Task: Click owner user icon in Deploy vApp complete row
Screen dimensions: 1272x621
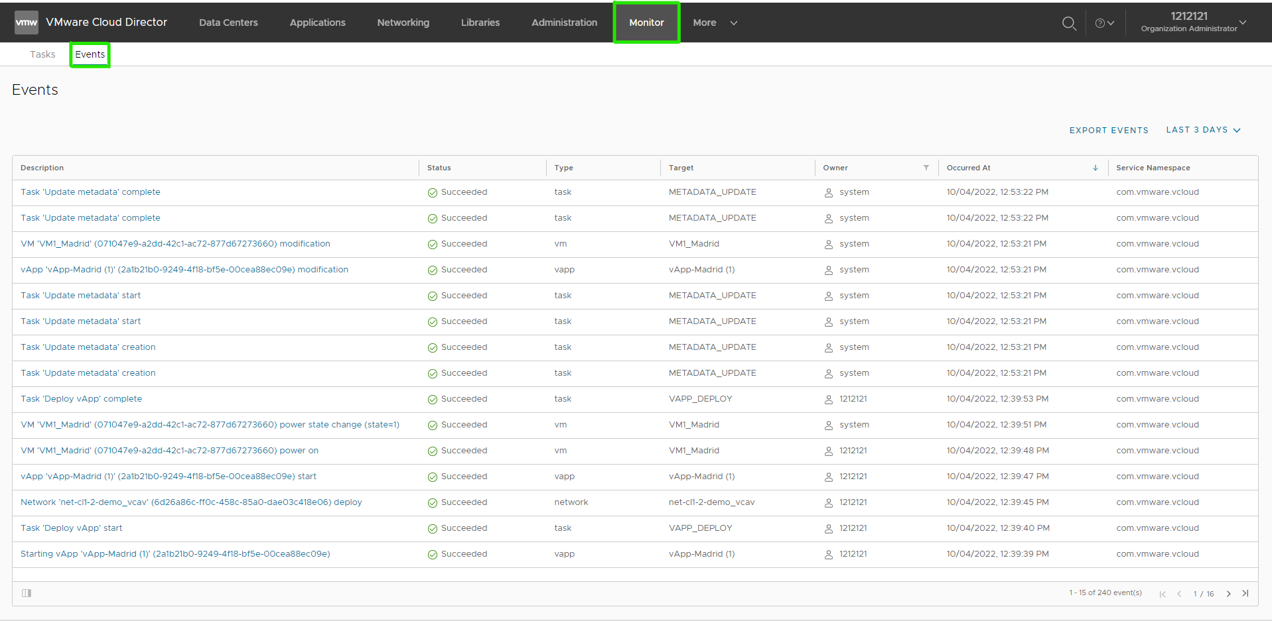Action: tap(829, 400)
